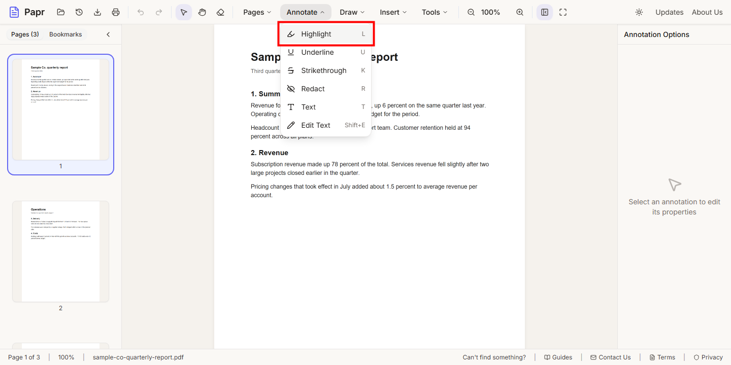
Task: Click the 100% value in status bar
Action: point(66,357)
